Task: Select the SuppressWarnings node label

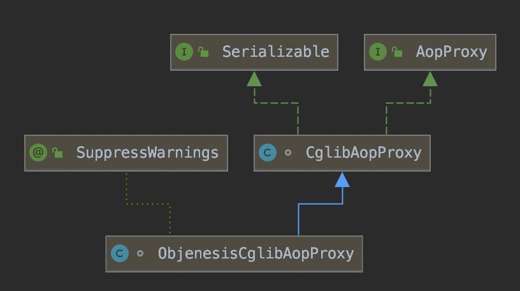Action: 147,153
